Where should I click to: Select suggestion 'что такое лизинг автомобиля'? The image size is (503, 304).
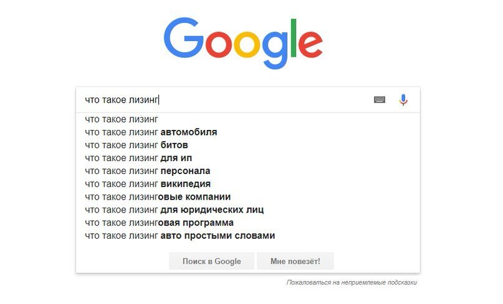pyautogui.click(x=151, y=132)
